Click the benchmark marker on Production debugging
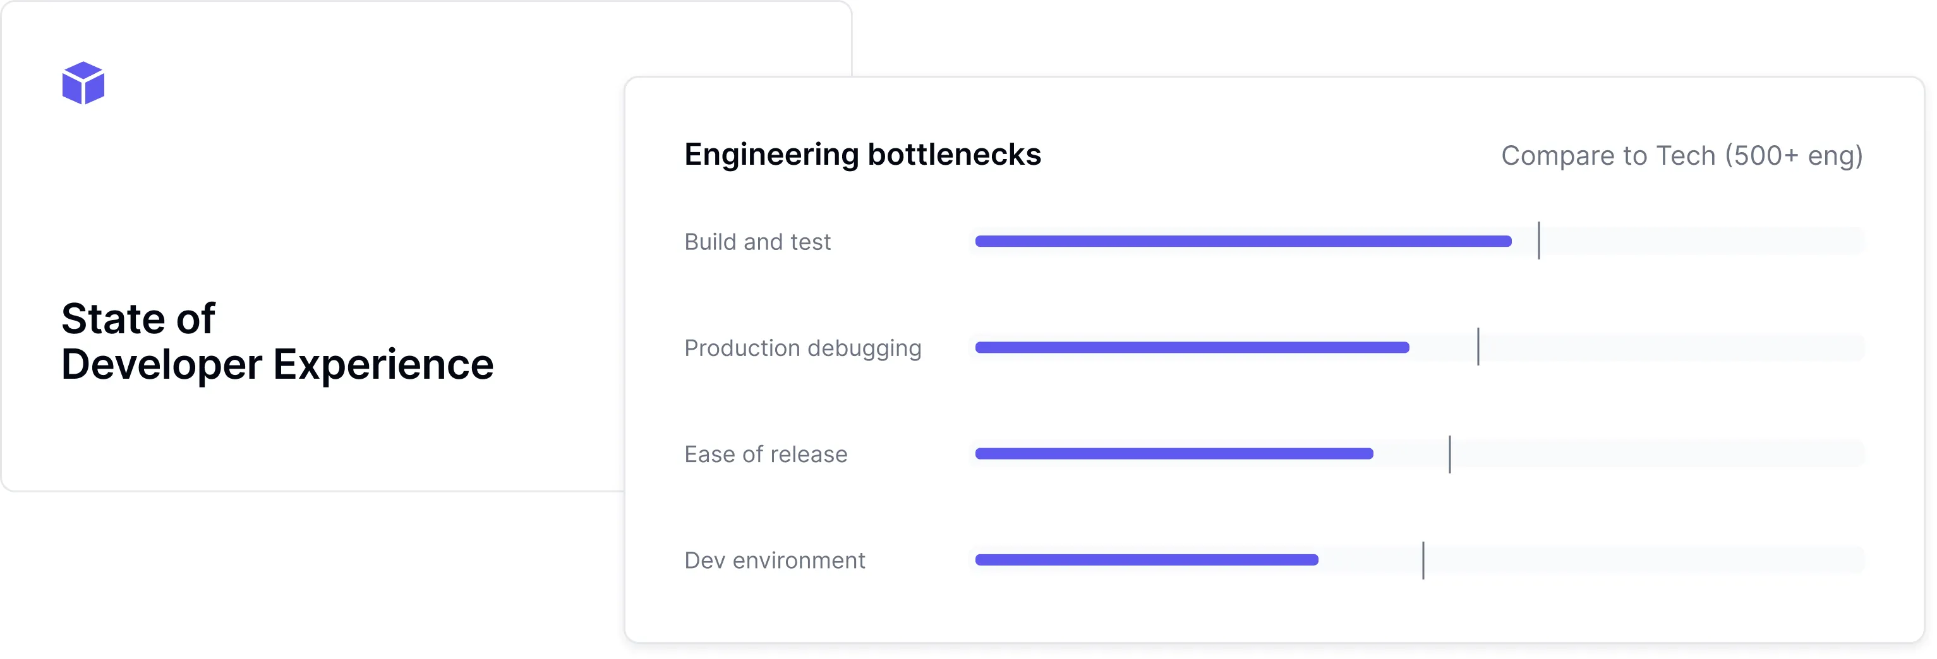 [1478, 347]
